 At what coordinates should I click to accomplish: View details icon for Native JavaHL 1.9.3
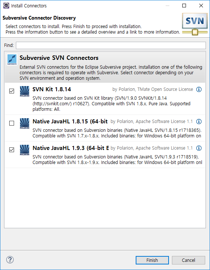199,148
